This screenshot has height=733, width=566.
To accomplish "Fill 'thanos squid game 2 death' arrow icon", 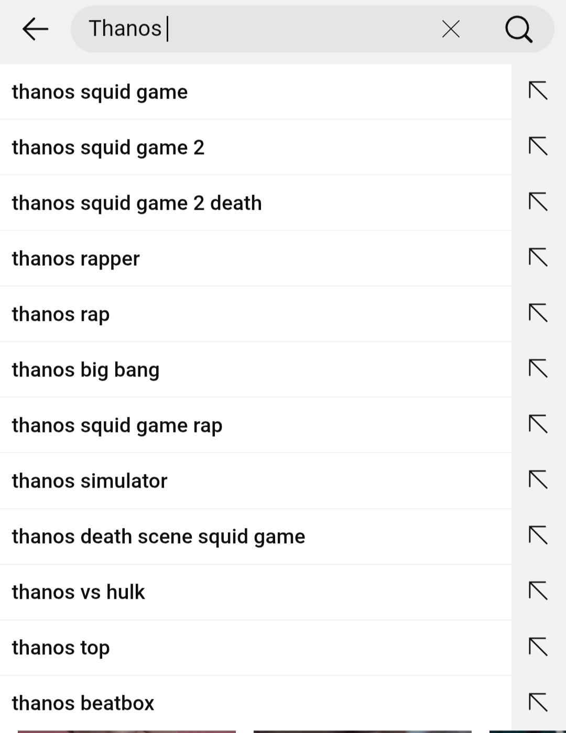I will click(538, 202).
